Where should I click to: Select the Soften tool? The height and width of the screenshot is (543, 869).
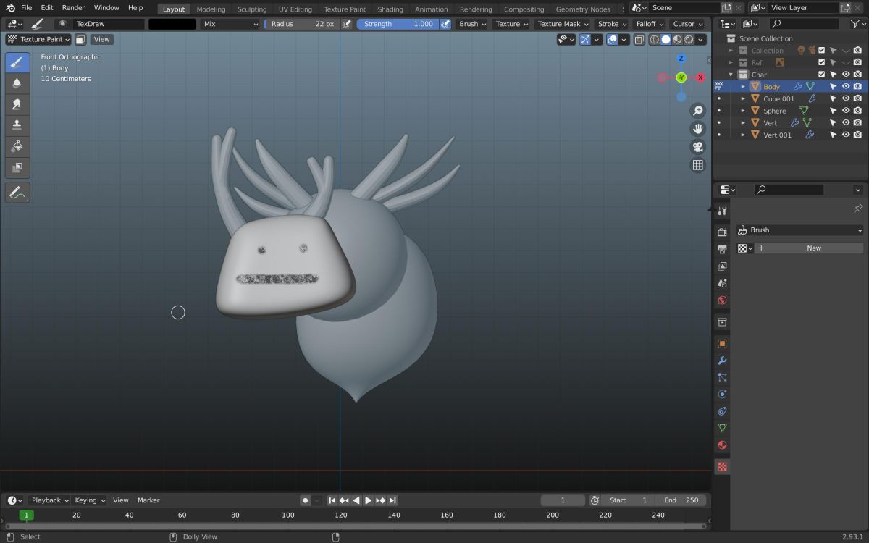17,83
